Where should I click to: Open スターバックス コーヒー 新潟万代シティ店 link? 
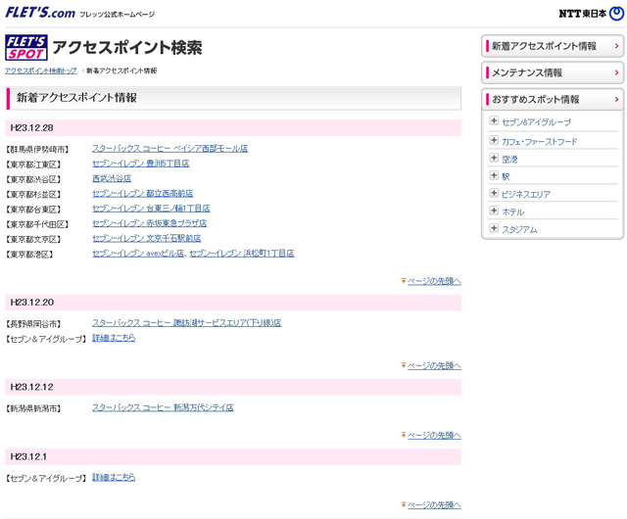pyautogui.click(x=163, y=407)
